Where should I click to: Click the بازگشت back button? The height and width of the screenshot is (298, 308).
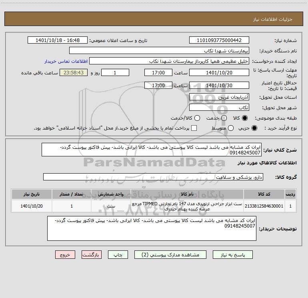pos(92,255)
